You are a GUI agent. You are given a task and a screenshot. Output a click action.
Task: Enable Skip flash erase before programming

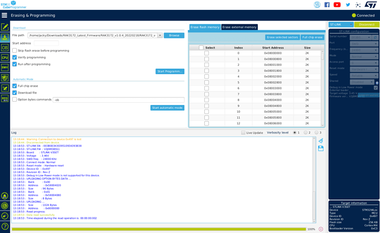coord(15,51)
